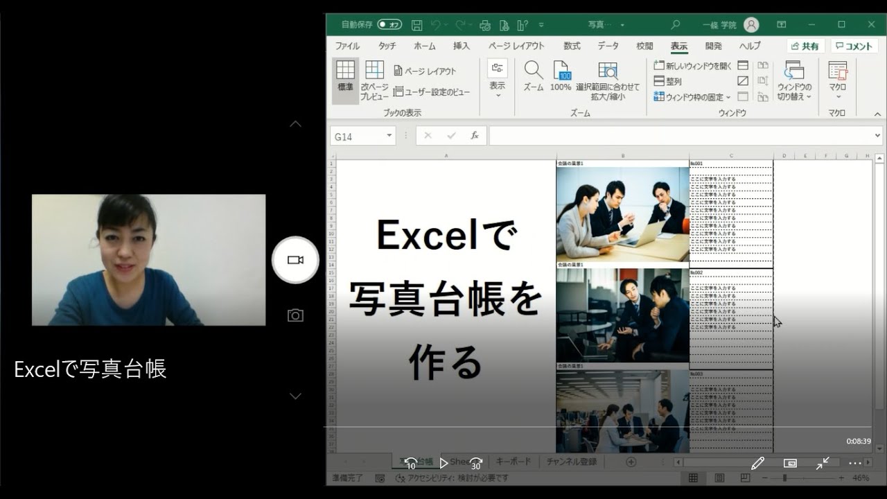Open the Formulas (数式) tab

point(572,46)
